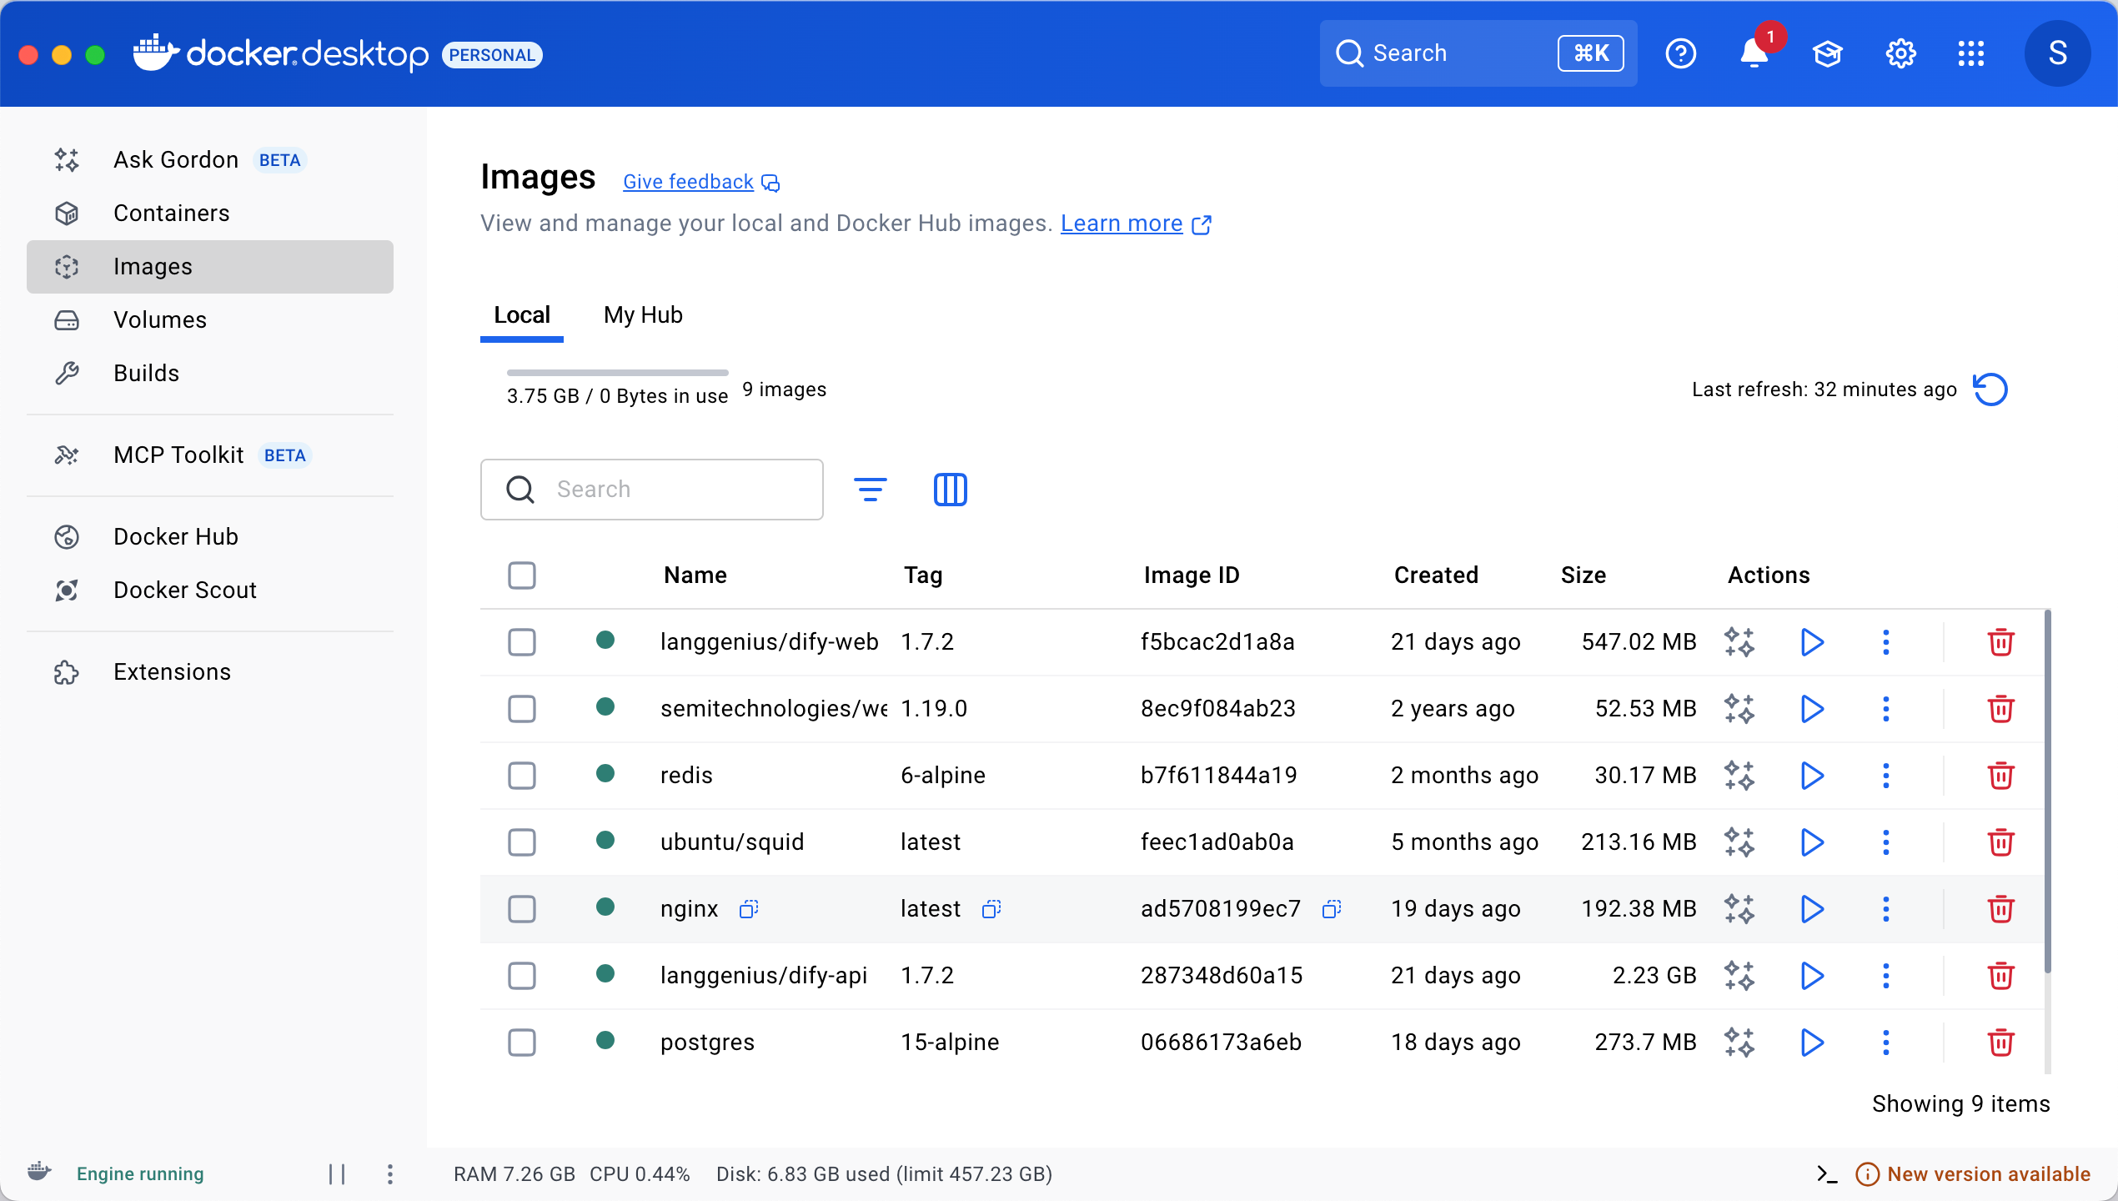
Task: Open Builds in the sidebar
Action: (x=210, y=374)
